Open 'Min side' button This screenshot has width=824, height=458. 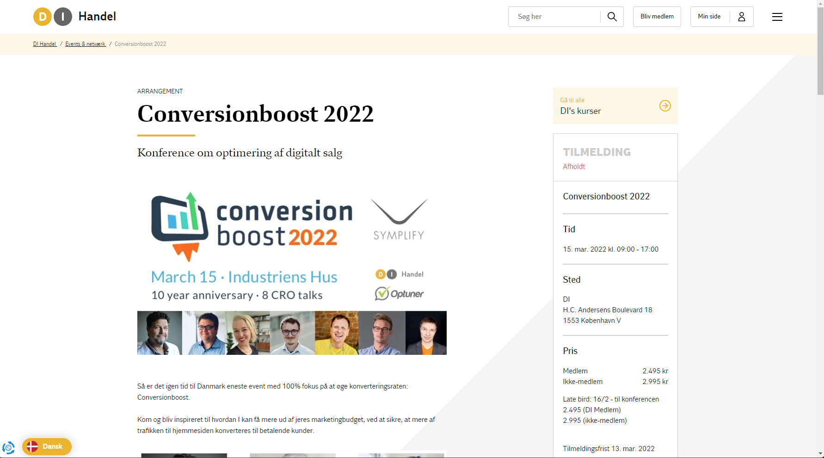pos(722,17)
